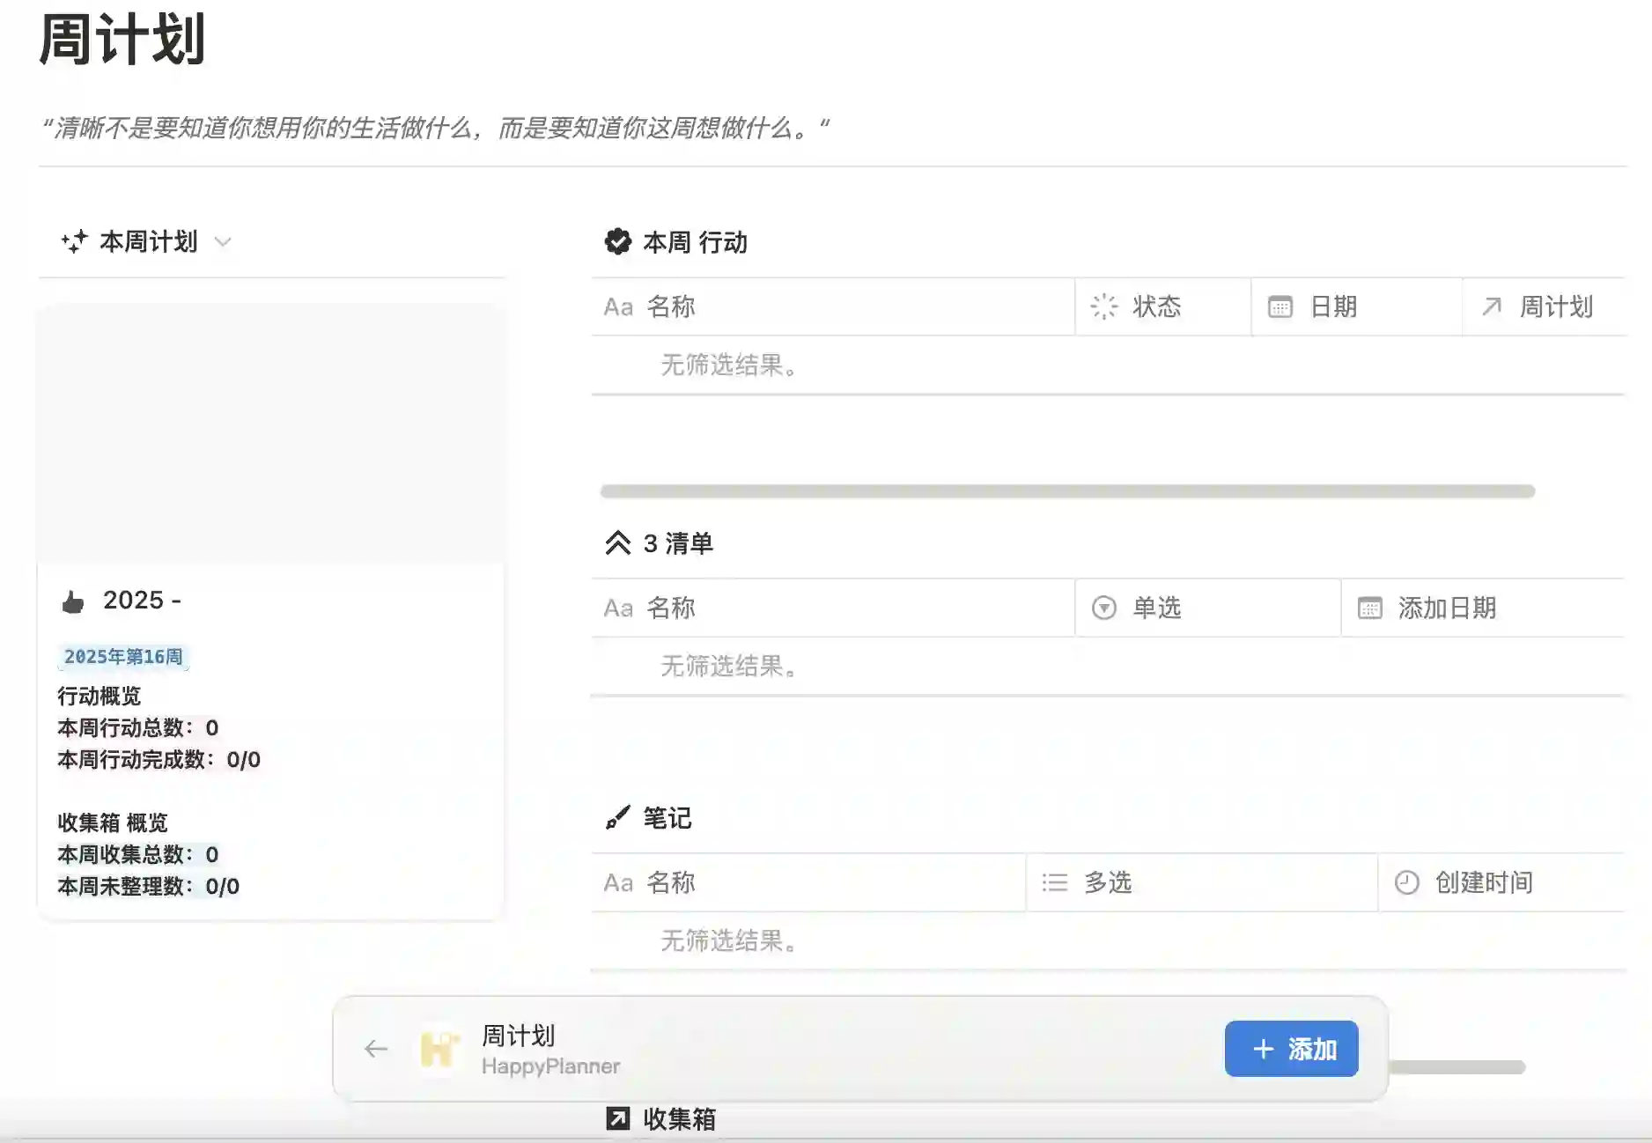Open the 3 清单 database title
1652x1143 pixels.
[678, 543]
